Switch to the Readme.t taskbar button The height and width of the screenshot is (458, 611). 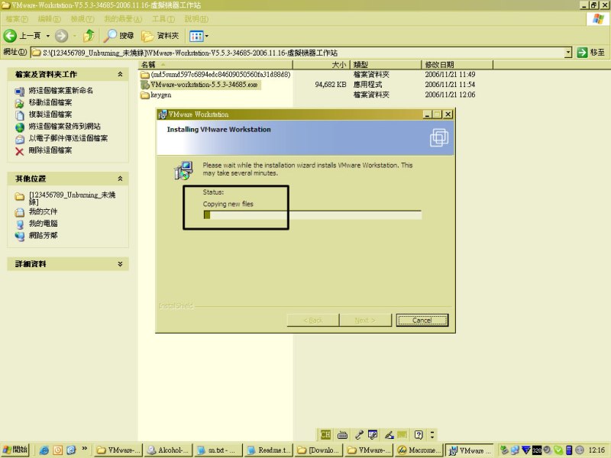click(x=269, y=450)
